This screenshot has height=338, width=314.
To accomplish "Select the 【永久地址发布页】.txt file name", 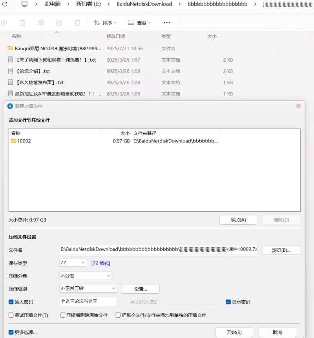I will click(x=39, y=82).
